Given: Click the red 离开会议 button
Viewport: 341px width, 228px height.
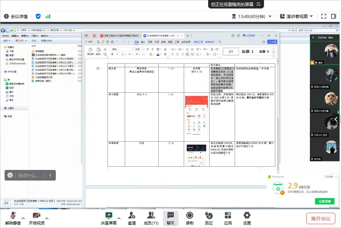Looking at the screenshot, I should (321, 218).
